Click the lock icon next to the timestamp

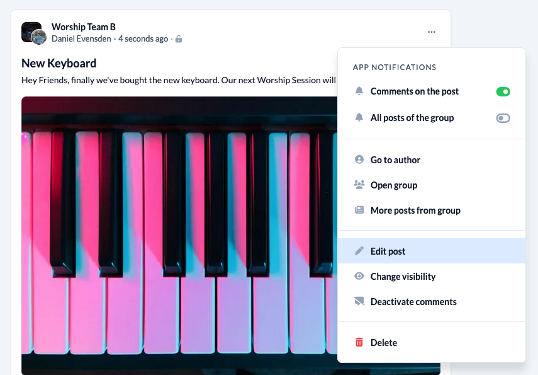179,39
